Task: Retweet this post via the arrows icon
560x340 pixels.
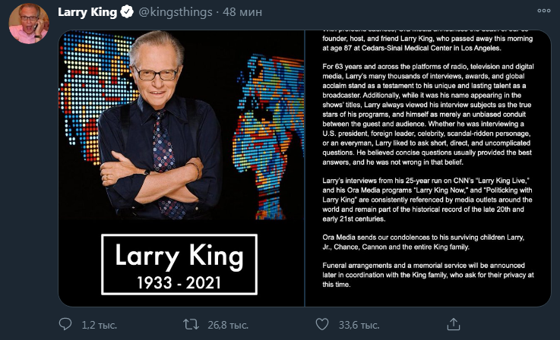Action: tap(192, 325)
